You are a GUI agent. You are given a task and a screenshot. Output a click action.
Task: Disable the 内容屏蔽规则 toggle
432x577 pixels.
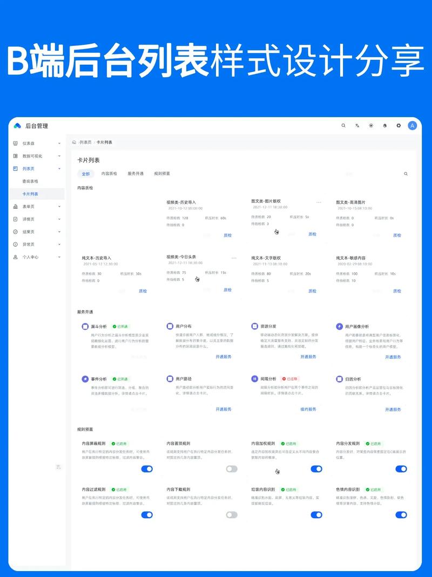[146, 469]
